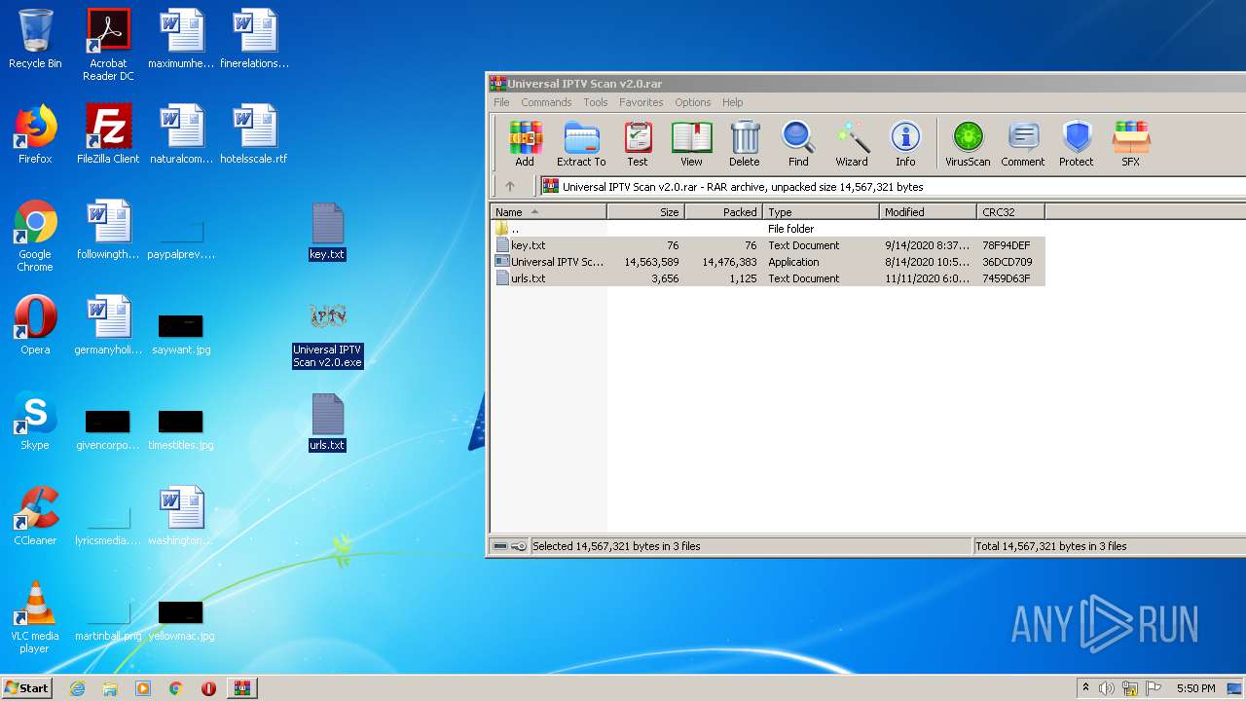1246x701 pixels.
Task: Sort by the Packed column header
Action: pos(724,211)
